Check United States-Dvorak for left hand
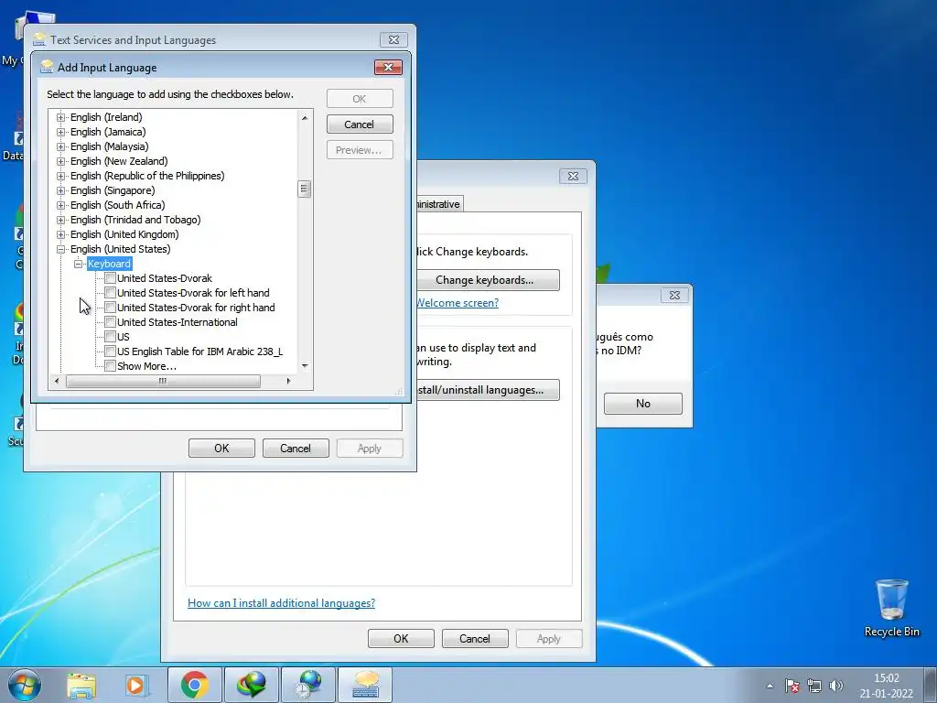Image resolution: width=937 pixels, height=703 pixels. coord(110,293)
